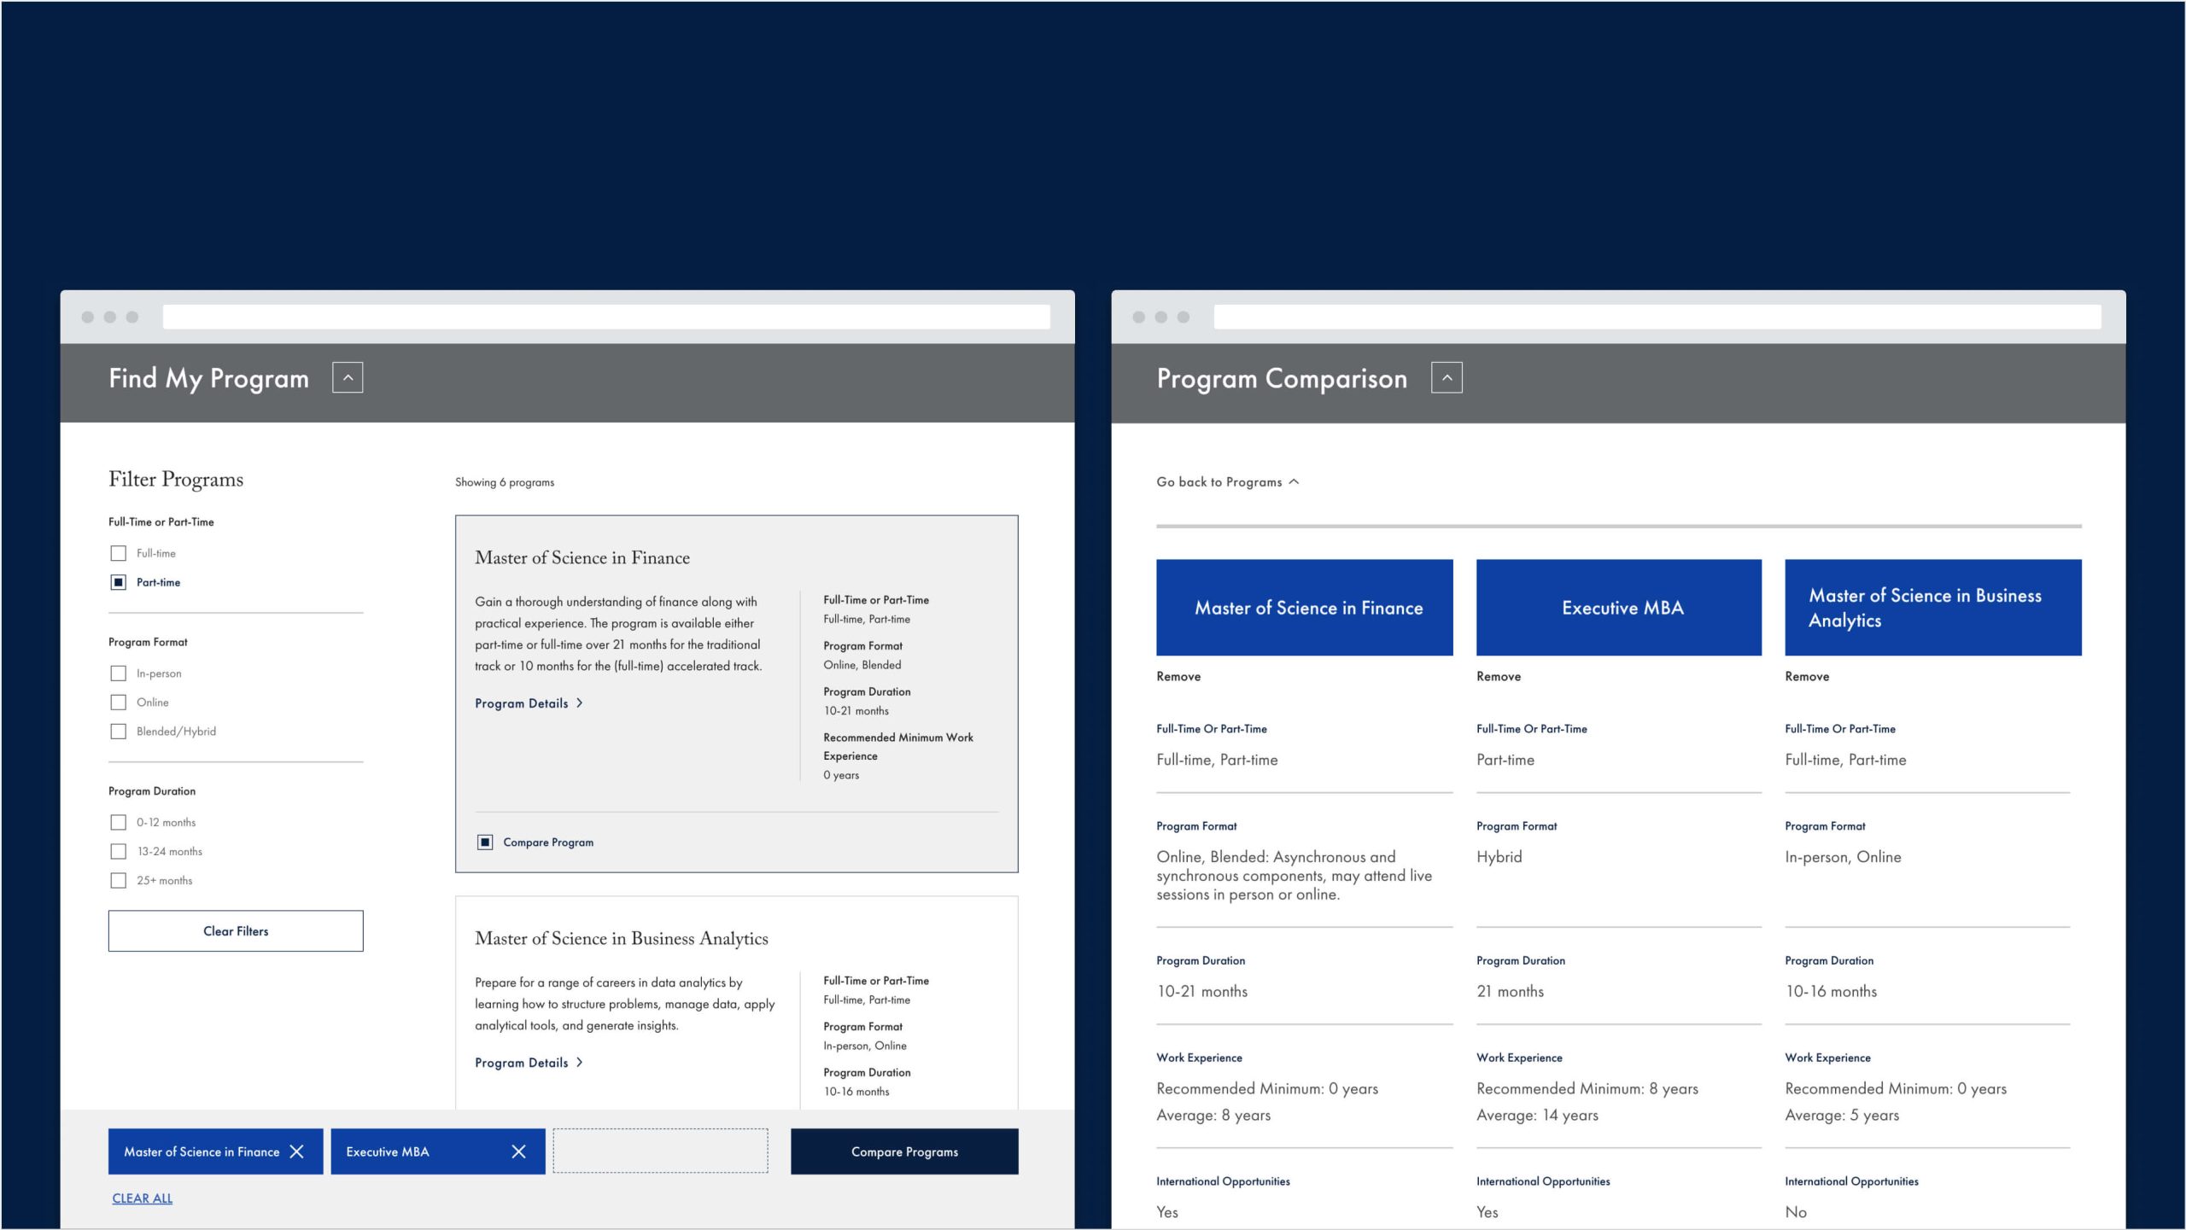Enable the In-person format filter
The height and width of the screenshot is (1230, 2186).
point(118,673)
